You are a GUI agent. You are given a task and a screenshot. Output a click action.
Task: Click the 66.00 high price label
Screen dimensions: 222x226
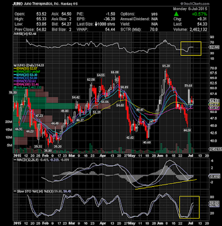point(115,72)
